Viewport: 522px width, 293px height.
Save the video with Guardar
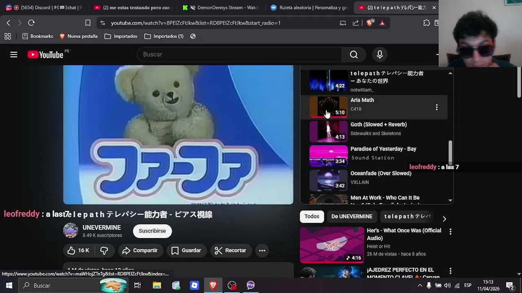pos(186,251)
